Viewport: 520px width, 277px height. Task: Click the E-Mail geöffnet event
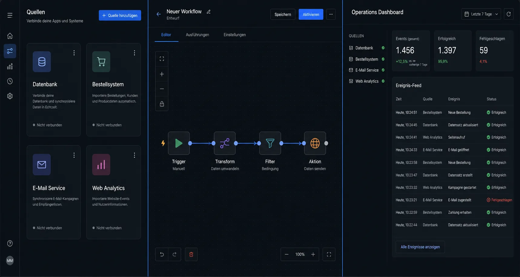[459, 150]
